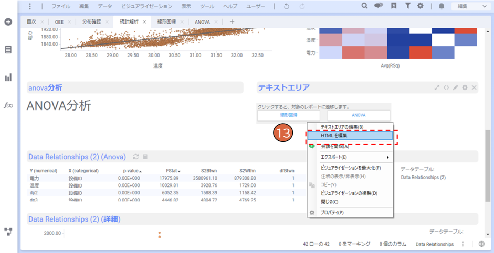
Task: Click the 電力 cell in the Anova table
Action: point(34,178)
